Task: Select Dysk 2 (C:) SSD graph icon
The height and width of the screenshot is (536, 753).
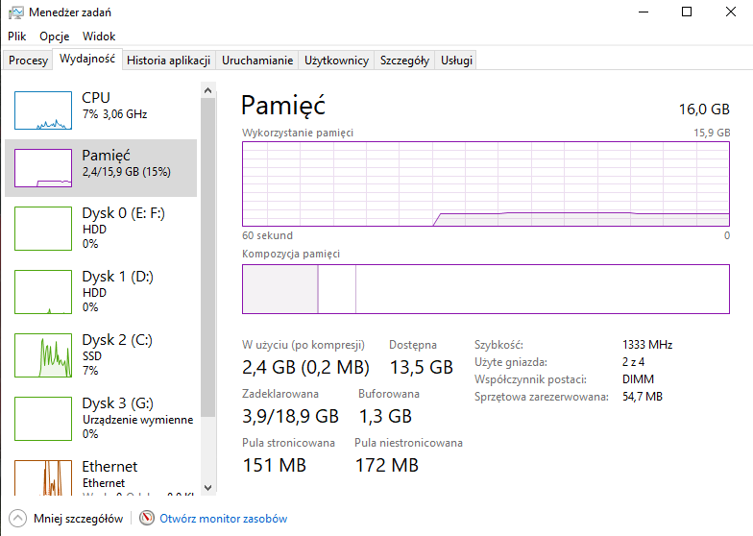Action: pyautogui.click(x=43, y=355)
